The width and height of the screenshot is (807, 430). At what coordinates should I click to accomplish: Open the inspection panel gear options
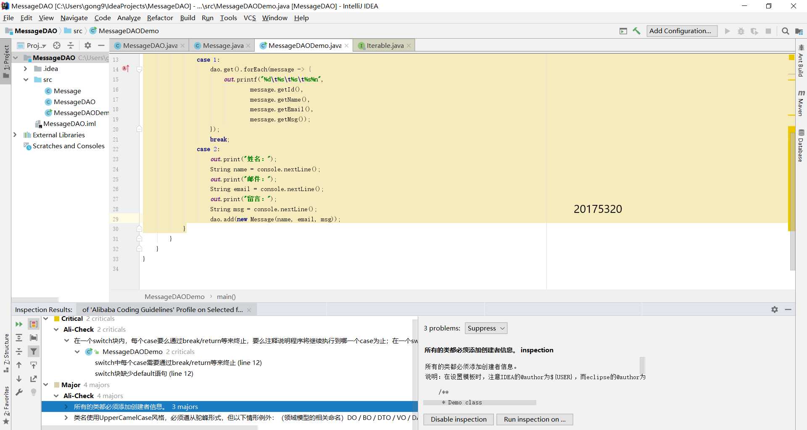pos(775,309)
